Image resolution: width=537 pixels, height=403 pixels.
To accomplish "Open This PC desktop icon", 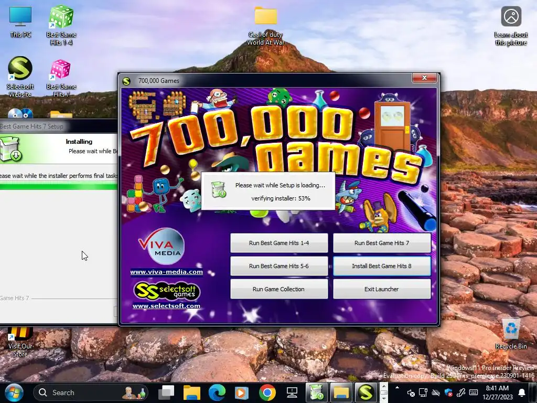I will coord(20,22).
